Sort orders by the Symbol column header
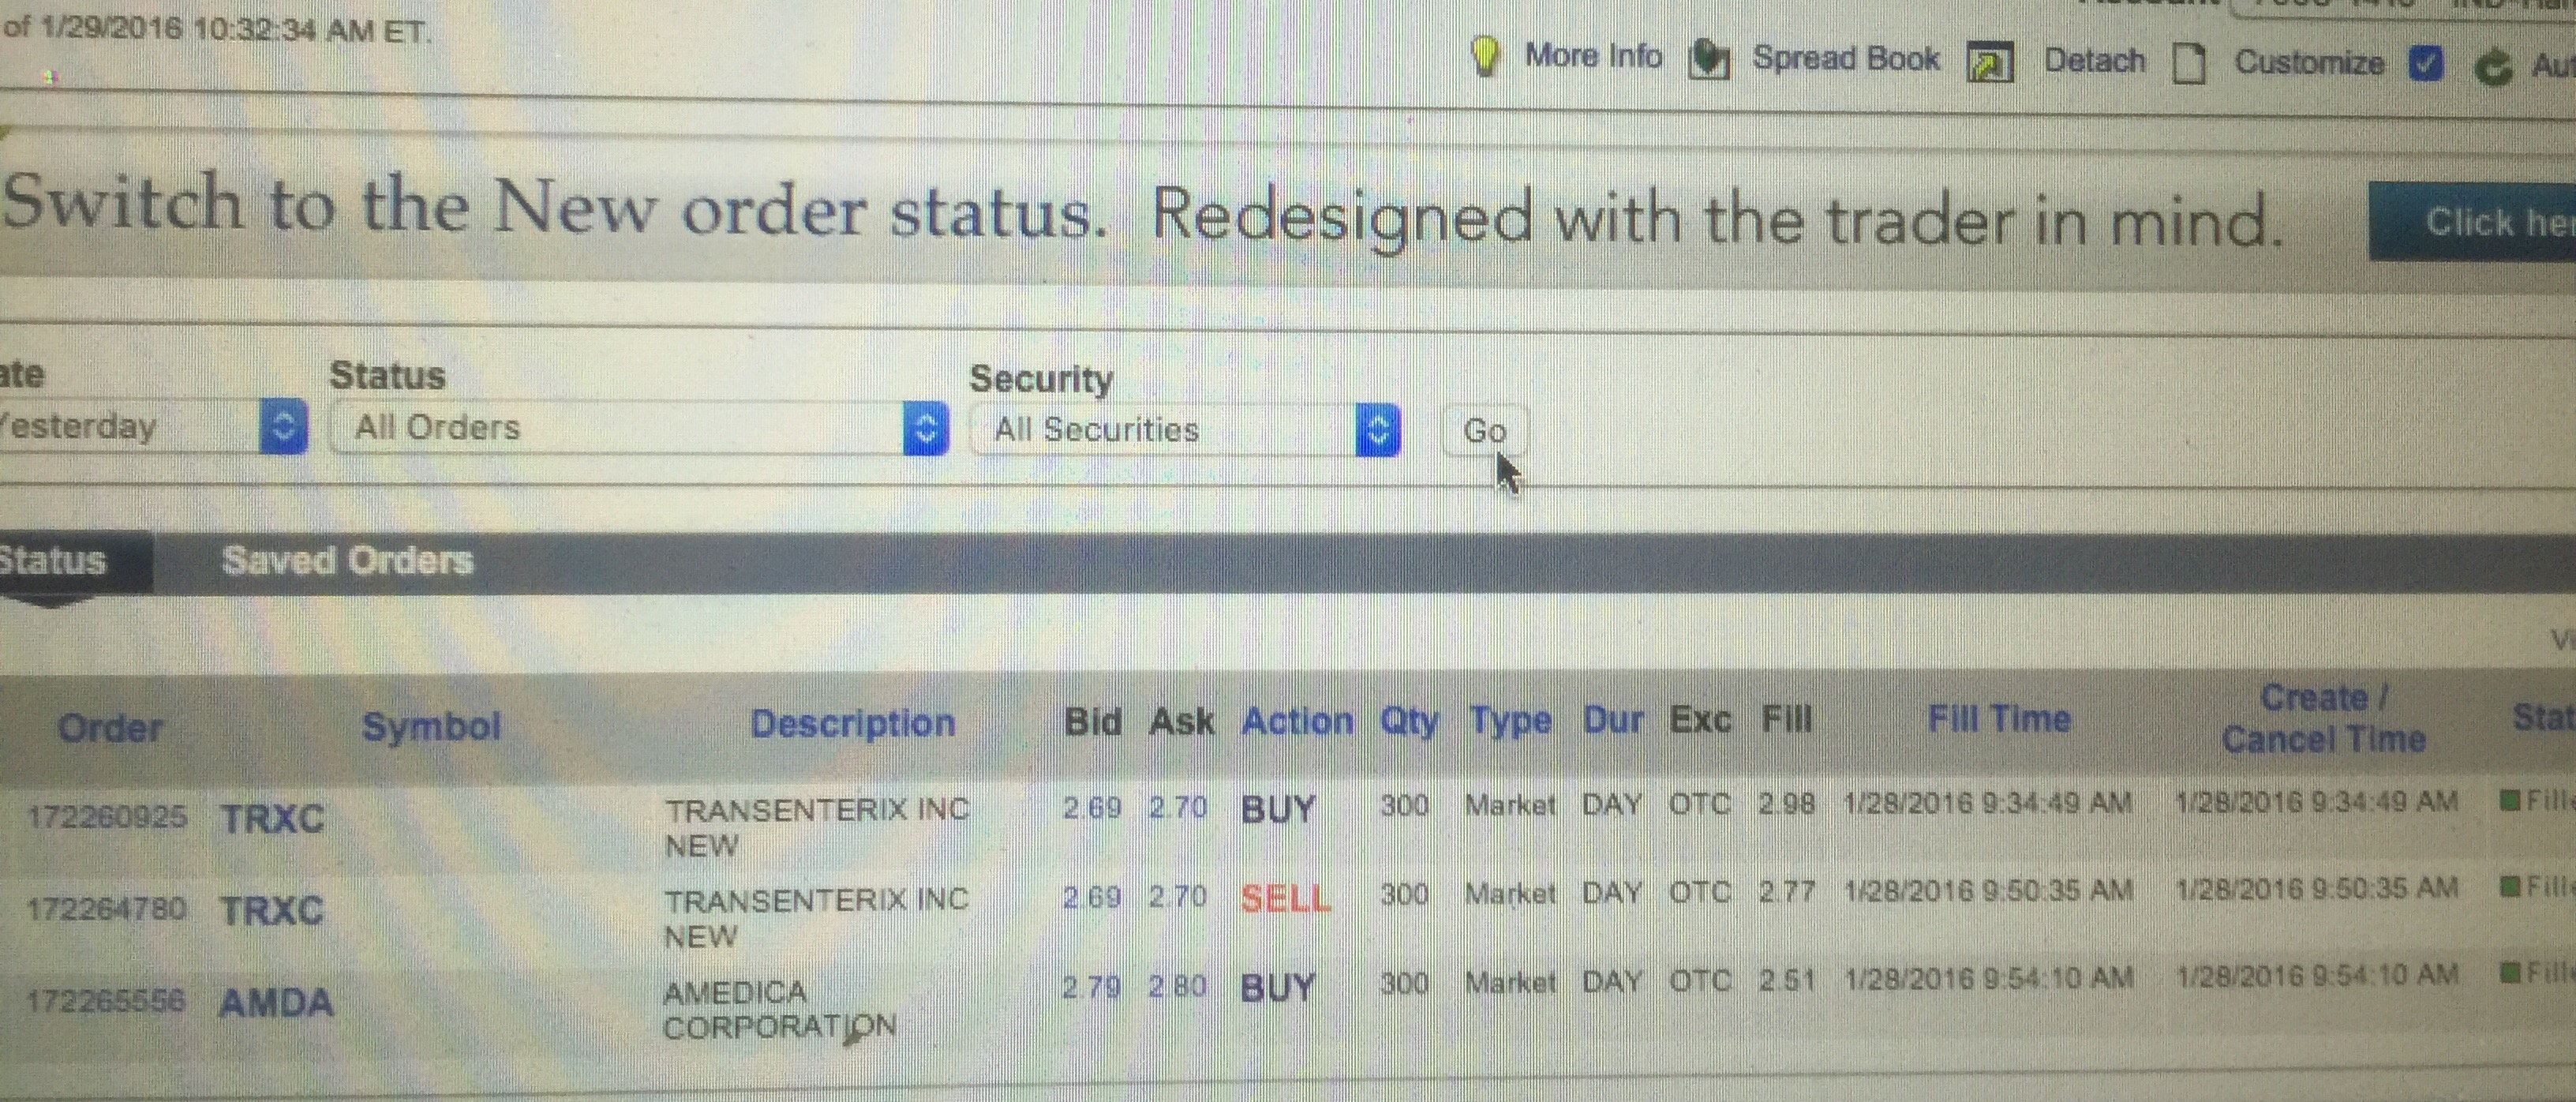This screenshot has width=2576, height=1102. (431, 726)
